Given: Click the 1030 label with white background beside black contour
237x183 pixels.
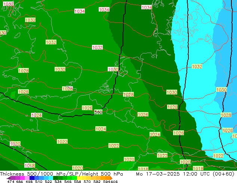Looking at the screenshot, I should (x=113, y=69).
